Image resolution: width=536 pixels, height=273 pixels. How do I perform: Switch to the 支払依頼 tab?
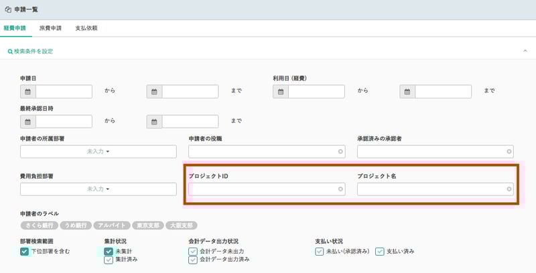pyautogui.click(x=86, y=28)
